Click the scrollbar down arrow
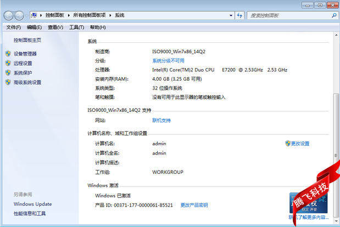 pyautogui.click(x=336, y=221)
